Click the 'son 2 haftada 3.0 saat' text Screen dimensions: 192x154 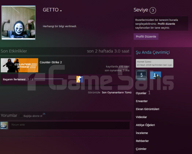coord(108,51)
